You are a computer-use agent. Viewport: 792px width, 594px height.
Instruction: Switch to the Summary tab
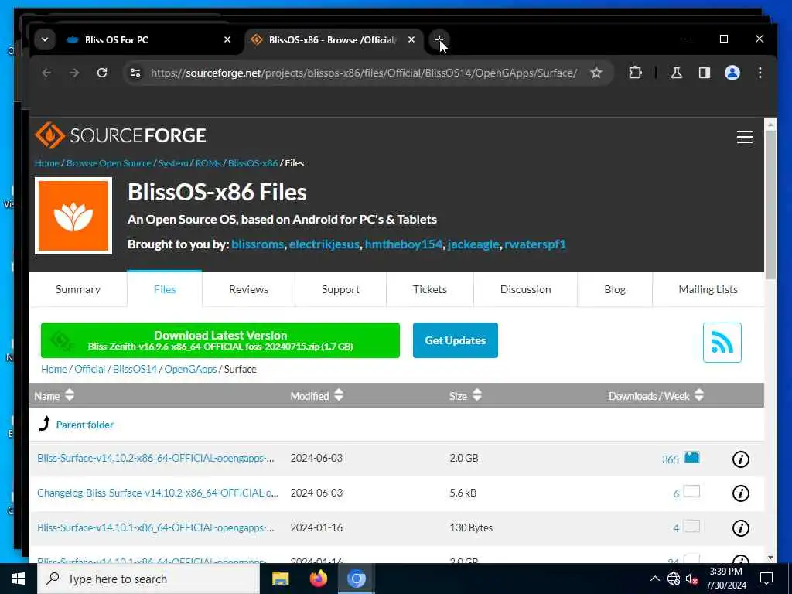click(x=78, y=289)
